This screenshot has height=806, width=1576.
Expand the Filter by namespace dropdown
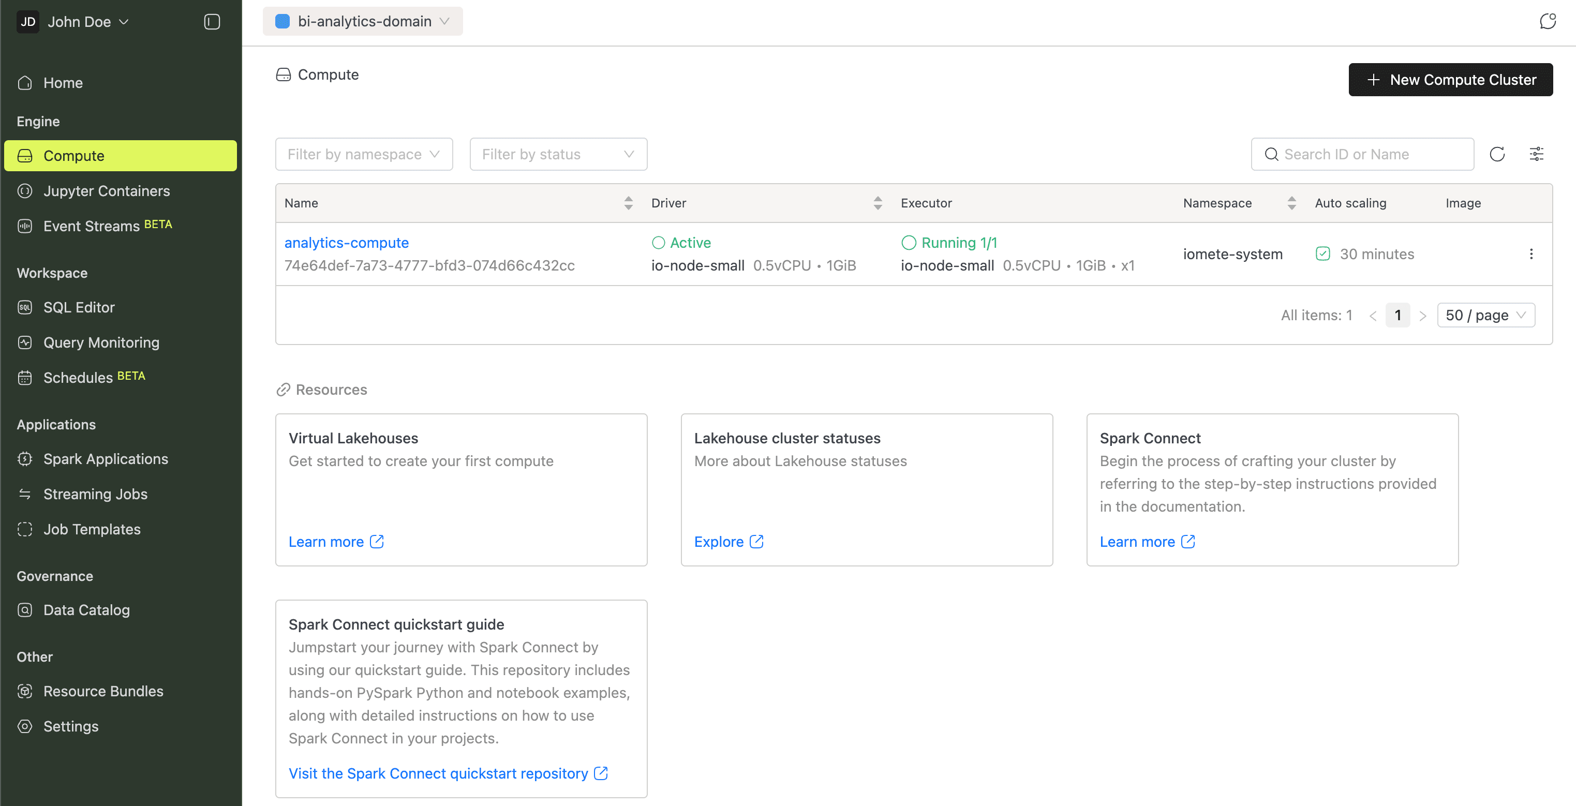point(364,154)
